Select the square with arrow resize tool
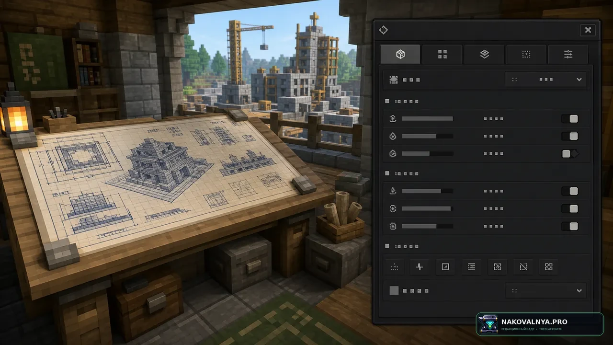Screen dimensions: 613x345 point(445,267)
